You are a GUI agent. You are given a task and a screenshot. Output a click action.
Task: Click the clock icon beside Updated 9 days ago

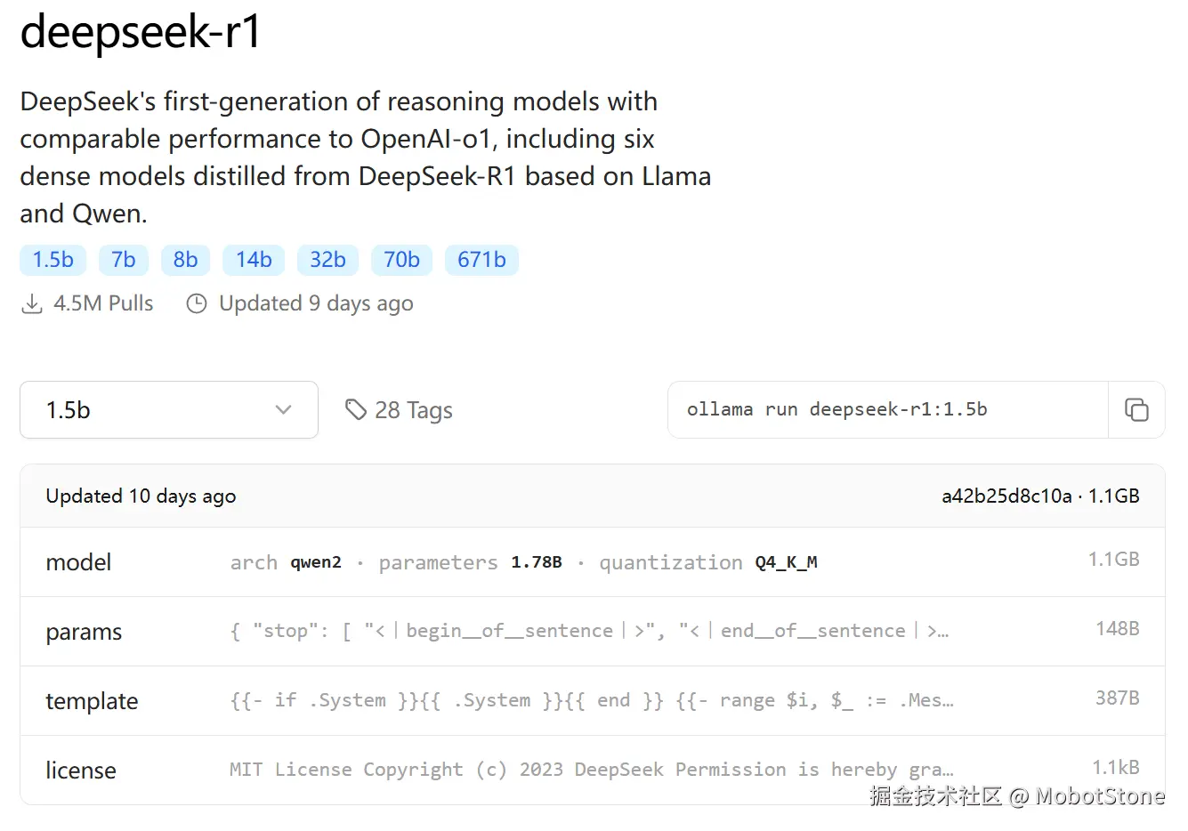(196, 304)
